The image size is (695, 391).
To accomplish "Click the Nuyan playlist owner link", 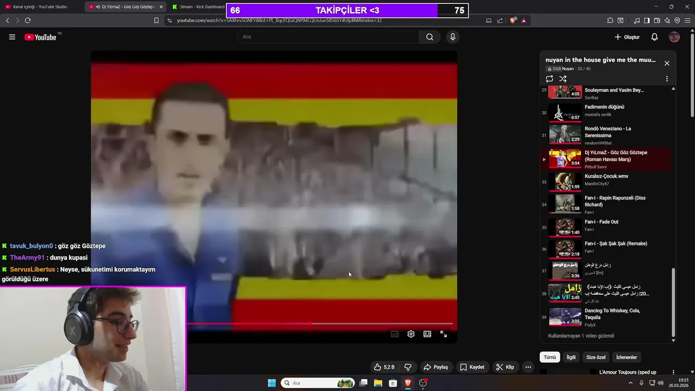I will pos(567,69).
